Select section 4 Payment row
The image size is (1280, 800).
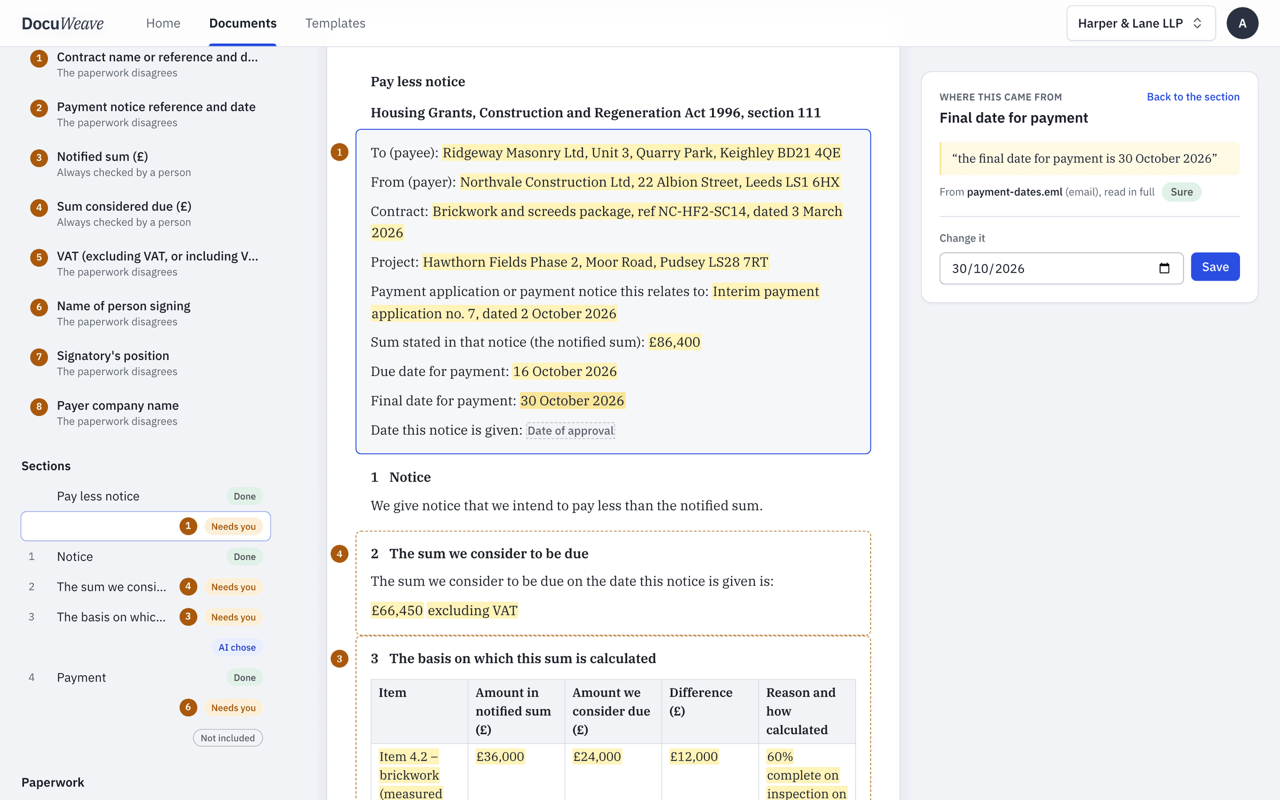pyautogui.click(x=145, y=677)
